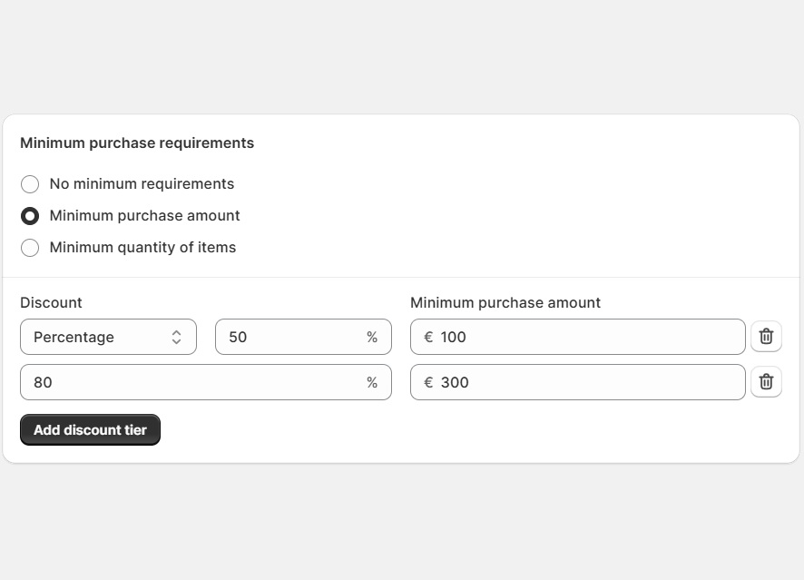804x580 pixels.
Task: Delete the 80% discount tier row
Action: [x=766, y=382]
